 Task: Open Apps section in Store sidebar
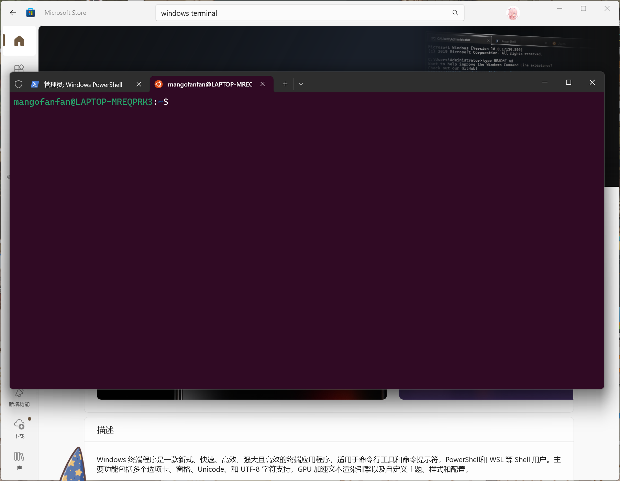pyautogui.click(x=19, y=68)
